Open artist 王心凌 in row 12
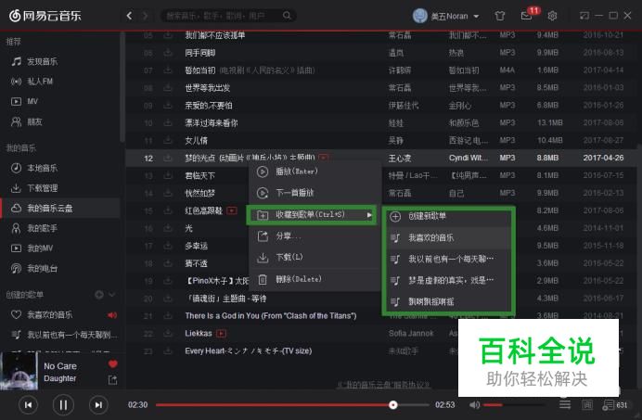 click(400, 158)
